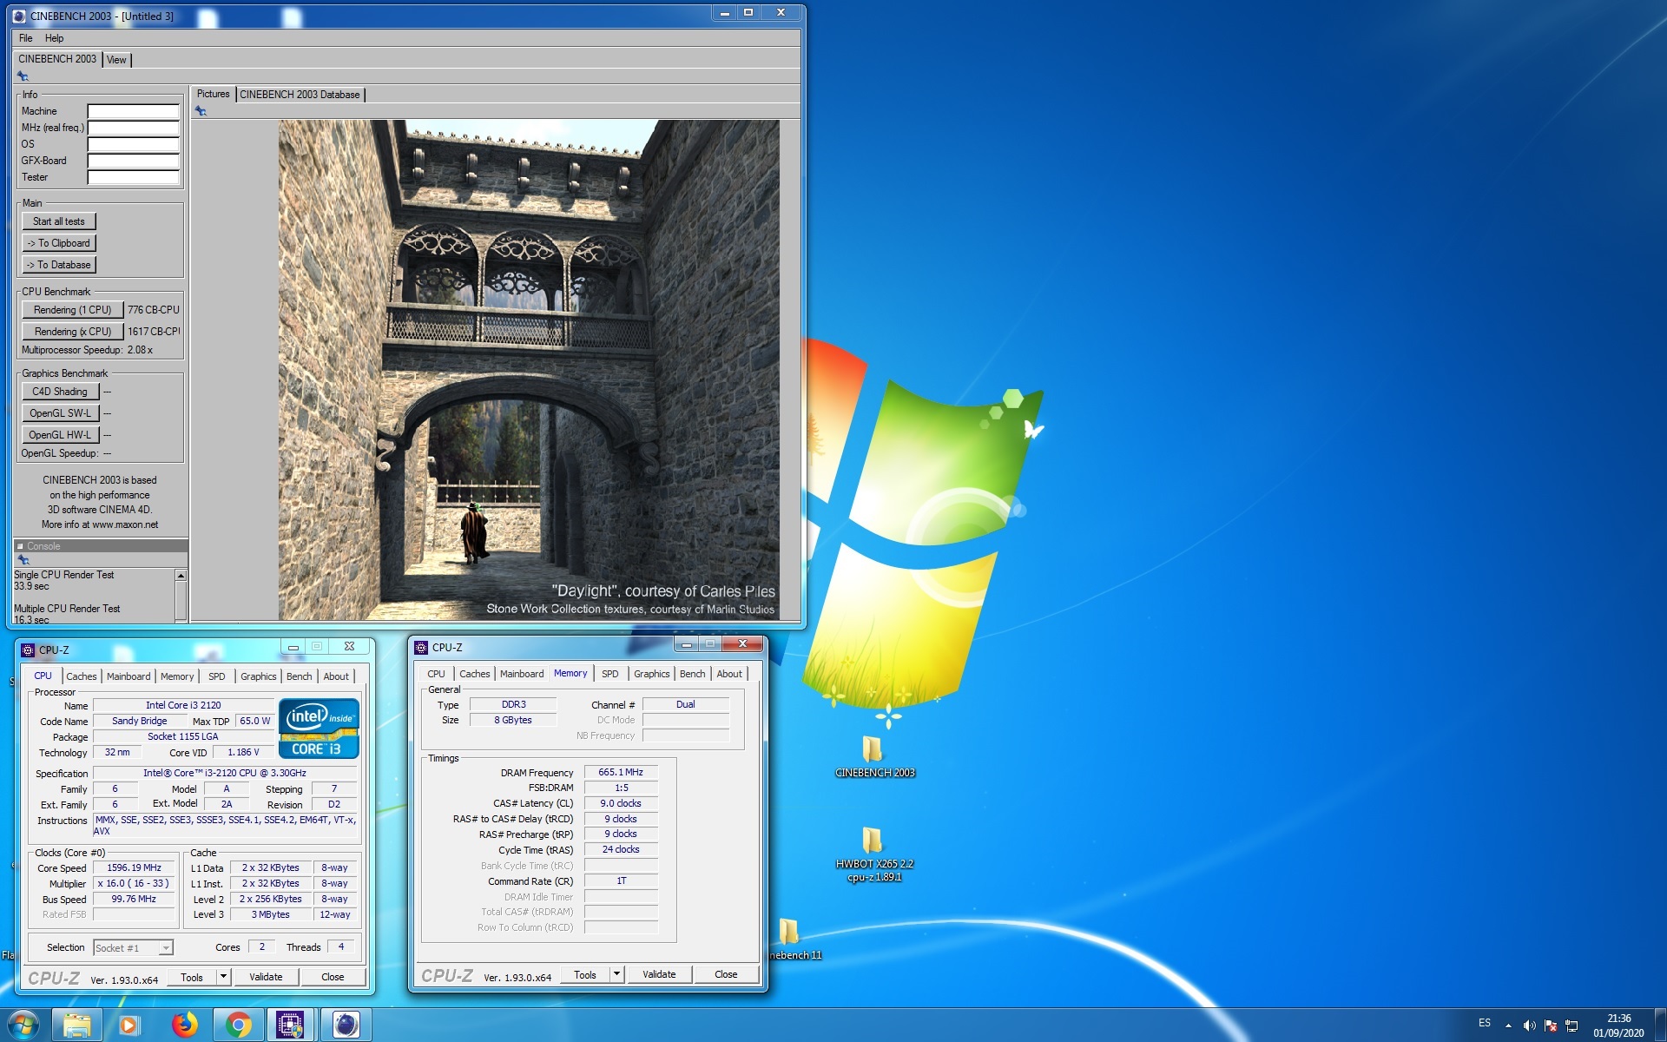Click the Intel Core i3 logo in CPU-Z

[319, 729]
